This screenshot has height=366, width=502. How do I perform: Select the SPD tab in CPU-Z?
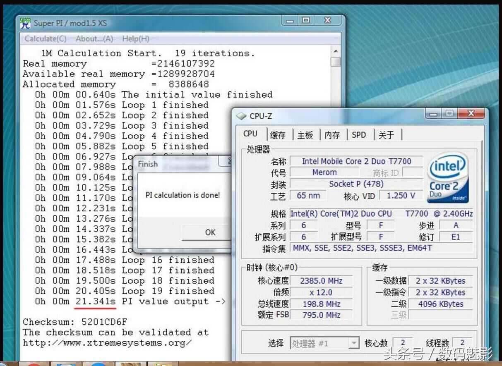358,134
